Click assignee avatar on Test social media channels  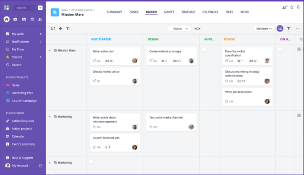coord(191,127)
